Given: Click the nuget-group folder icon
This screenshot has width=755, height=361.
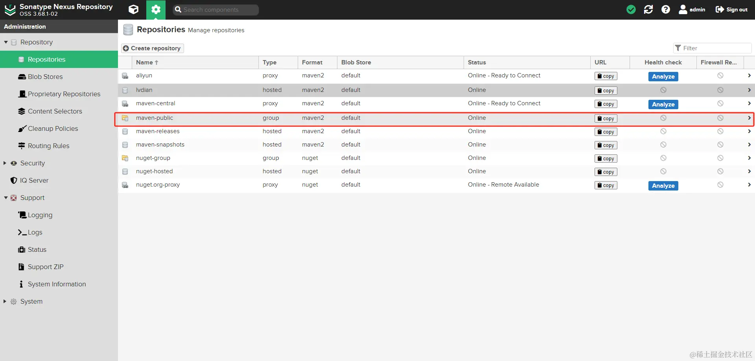Looking at the screenshot, I should 125,158.
